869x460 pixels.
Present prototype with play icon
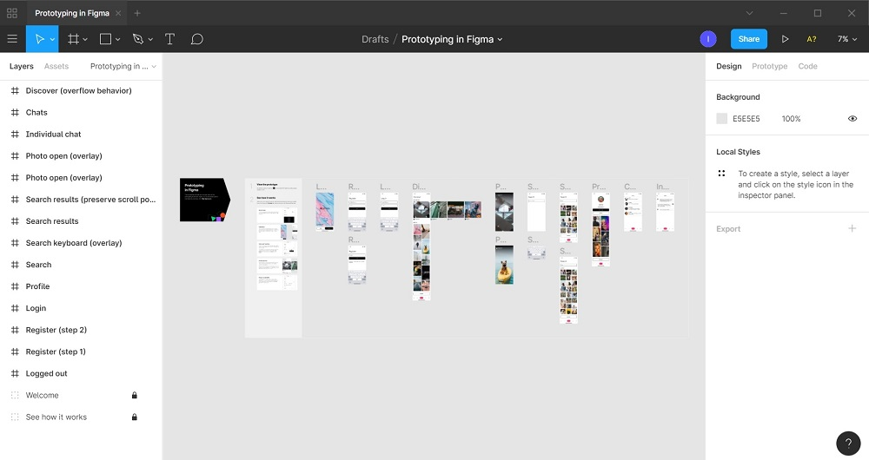(785, 39)
